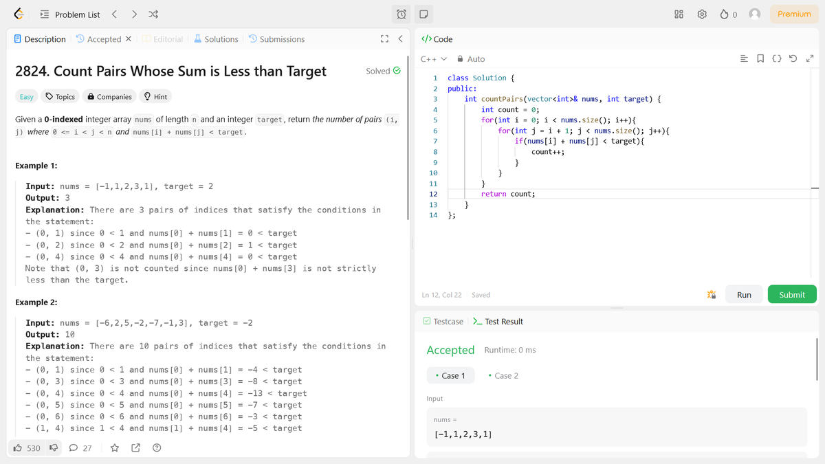
Task: Click the code format lines icon
Action: [744, 59]
